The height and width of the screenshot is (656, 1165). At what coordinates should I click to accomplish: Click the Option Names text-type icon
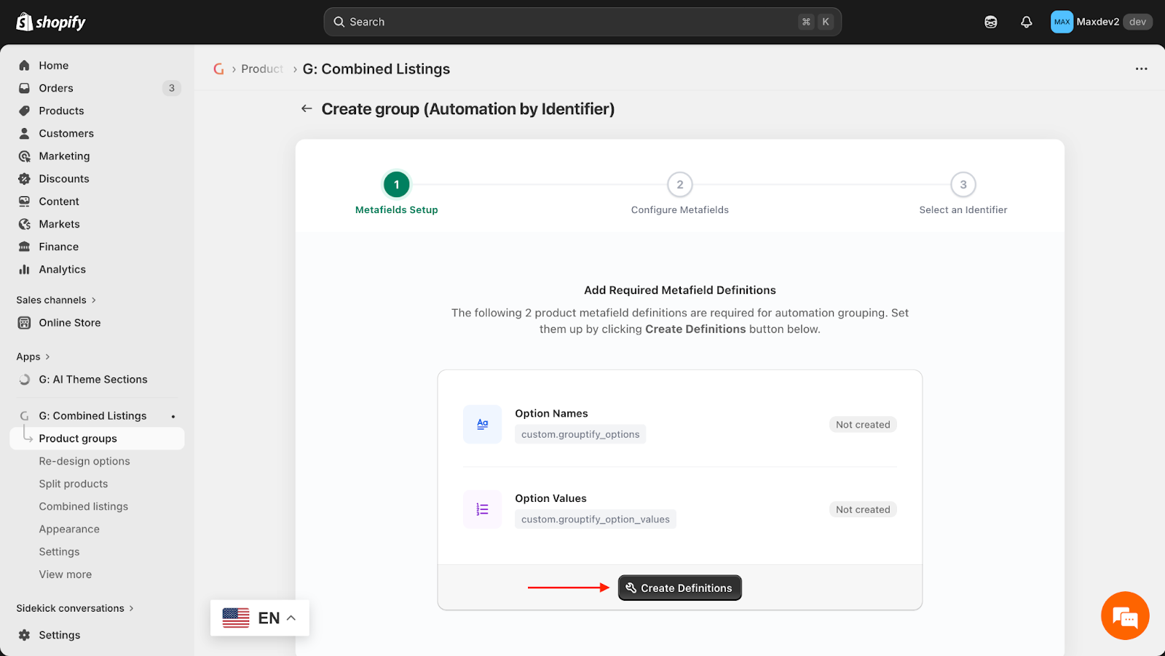[x=482, y=424]
